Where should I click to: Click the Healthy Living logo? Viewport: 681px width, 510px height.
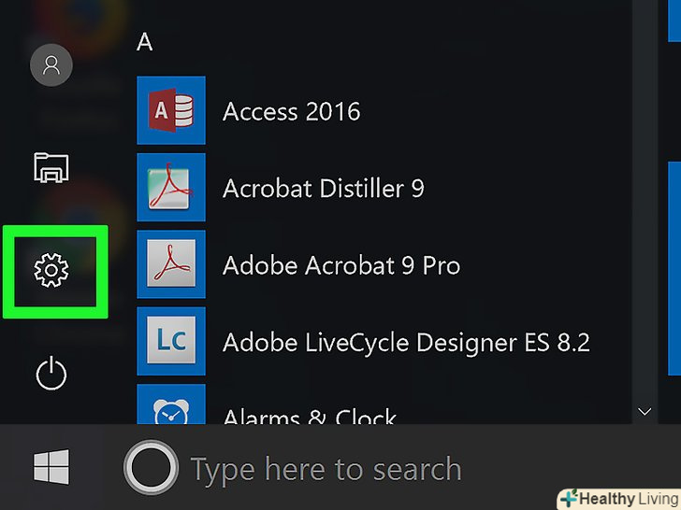coord(617,498)
